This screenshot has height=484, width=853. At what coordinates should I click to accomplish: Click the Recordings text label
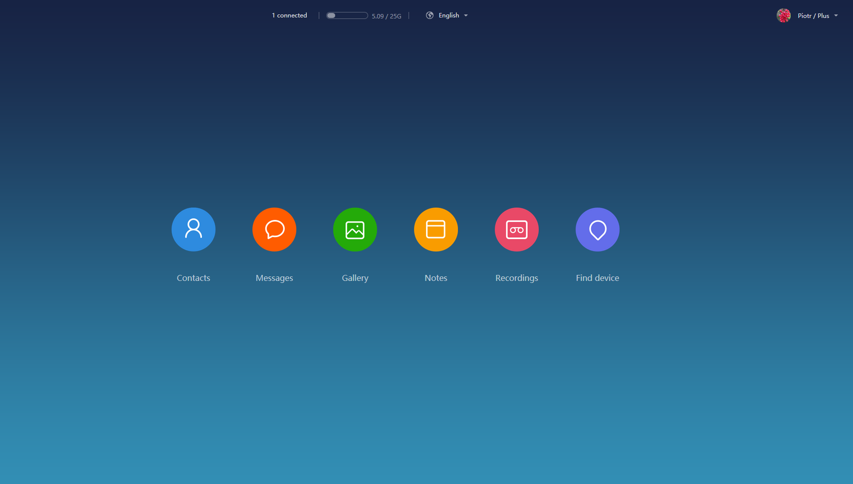point(517,278)
